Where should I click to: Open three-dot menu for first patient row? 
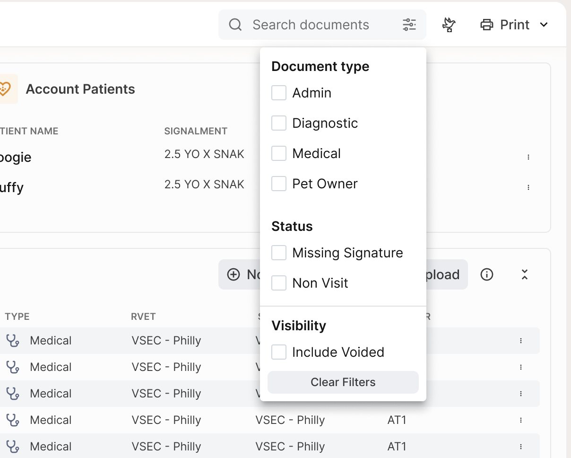[528, 157]
